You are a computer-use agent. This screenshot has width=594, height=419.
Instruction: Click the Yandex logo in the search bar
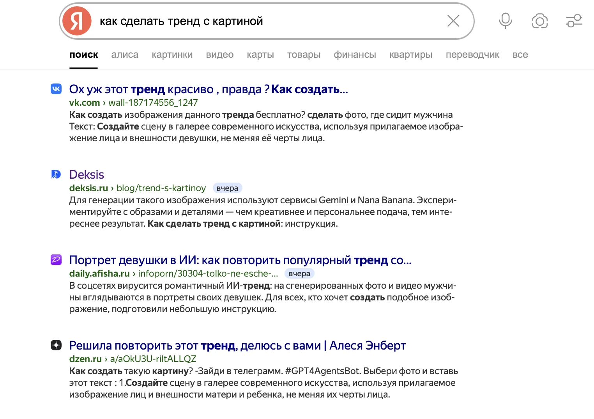tap(77, 21)
